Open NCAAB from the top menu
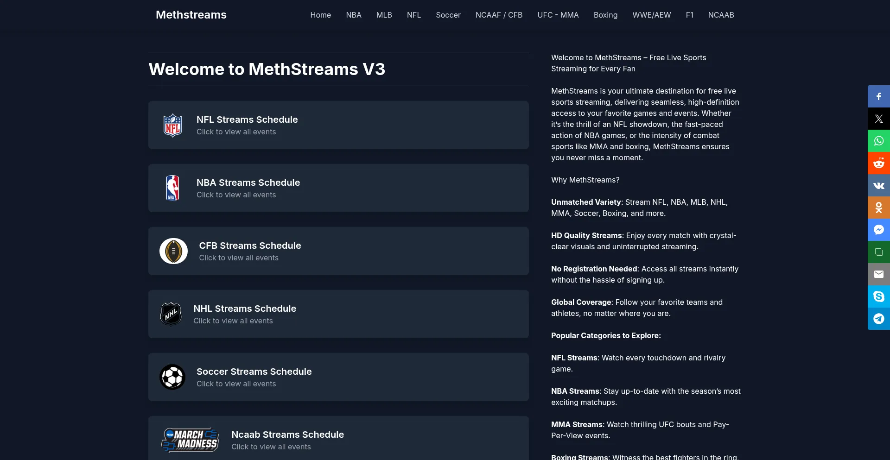This screenshot has width=890, height=460. pos(721,15)
